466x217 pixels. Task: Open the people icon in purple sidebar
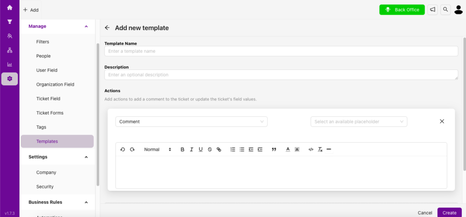(x=10, y=36)
